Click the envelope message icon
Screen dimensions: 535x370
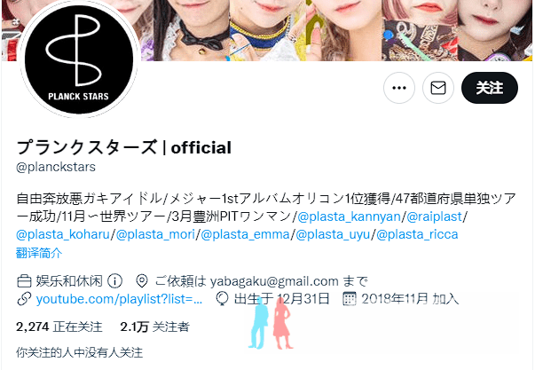click(438, 88)
